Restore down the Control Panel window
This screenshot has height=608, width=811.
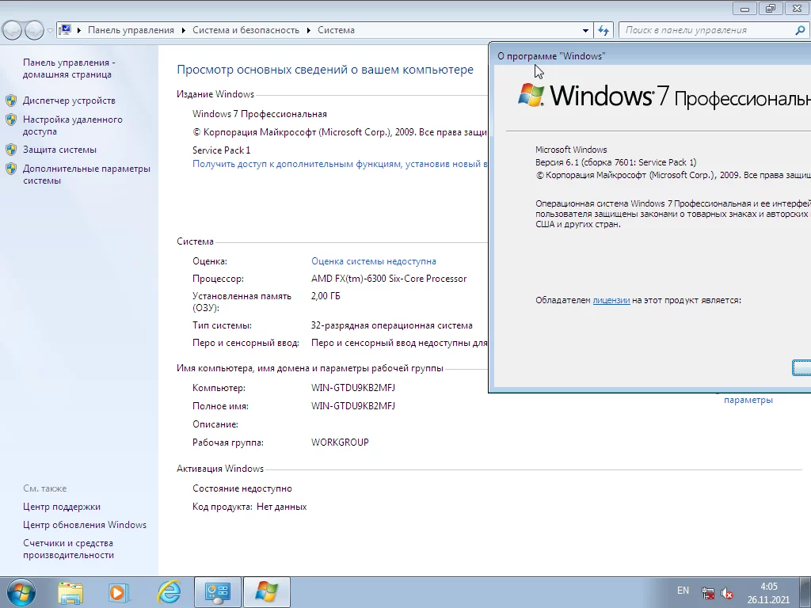pos(771,8)
